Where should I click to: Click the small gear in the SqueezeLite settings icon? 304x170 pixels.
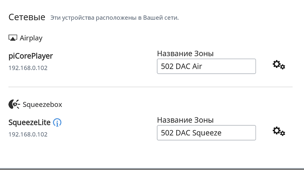283,133
